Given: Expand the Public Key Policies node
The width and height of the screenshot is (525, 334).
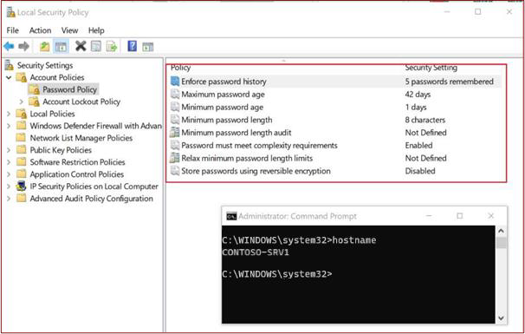Looking at the screenshot, I should coord(9,150).
